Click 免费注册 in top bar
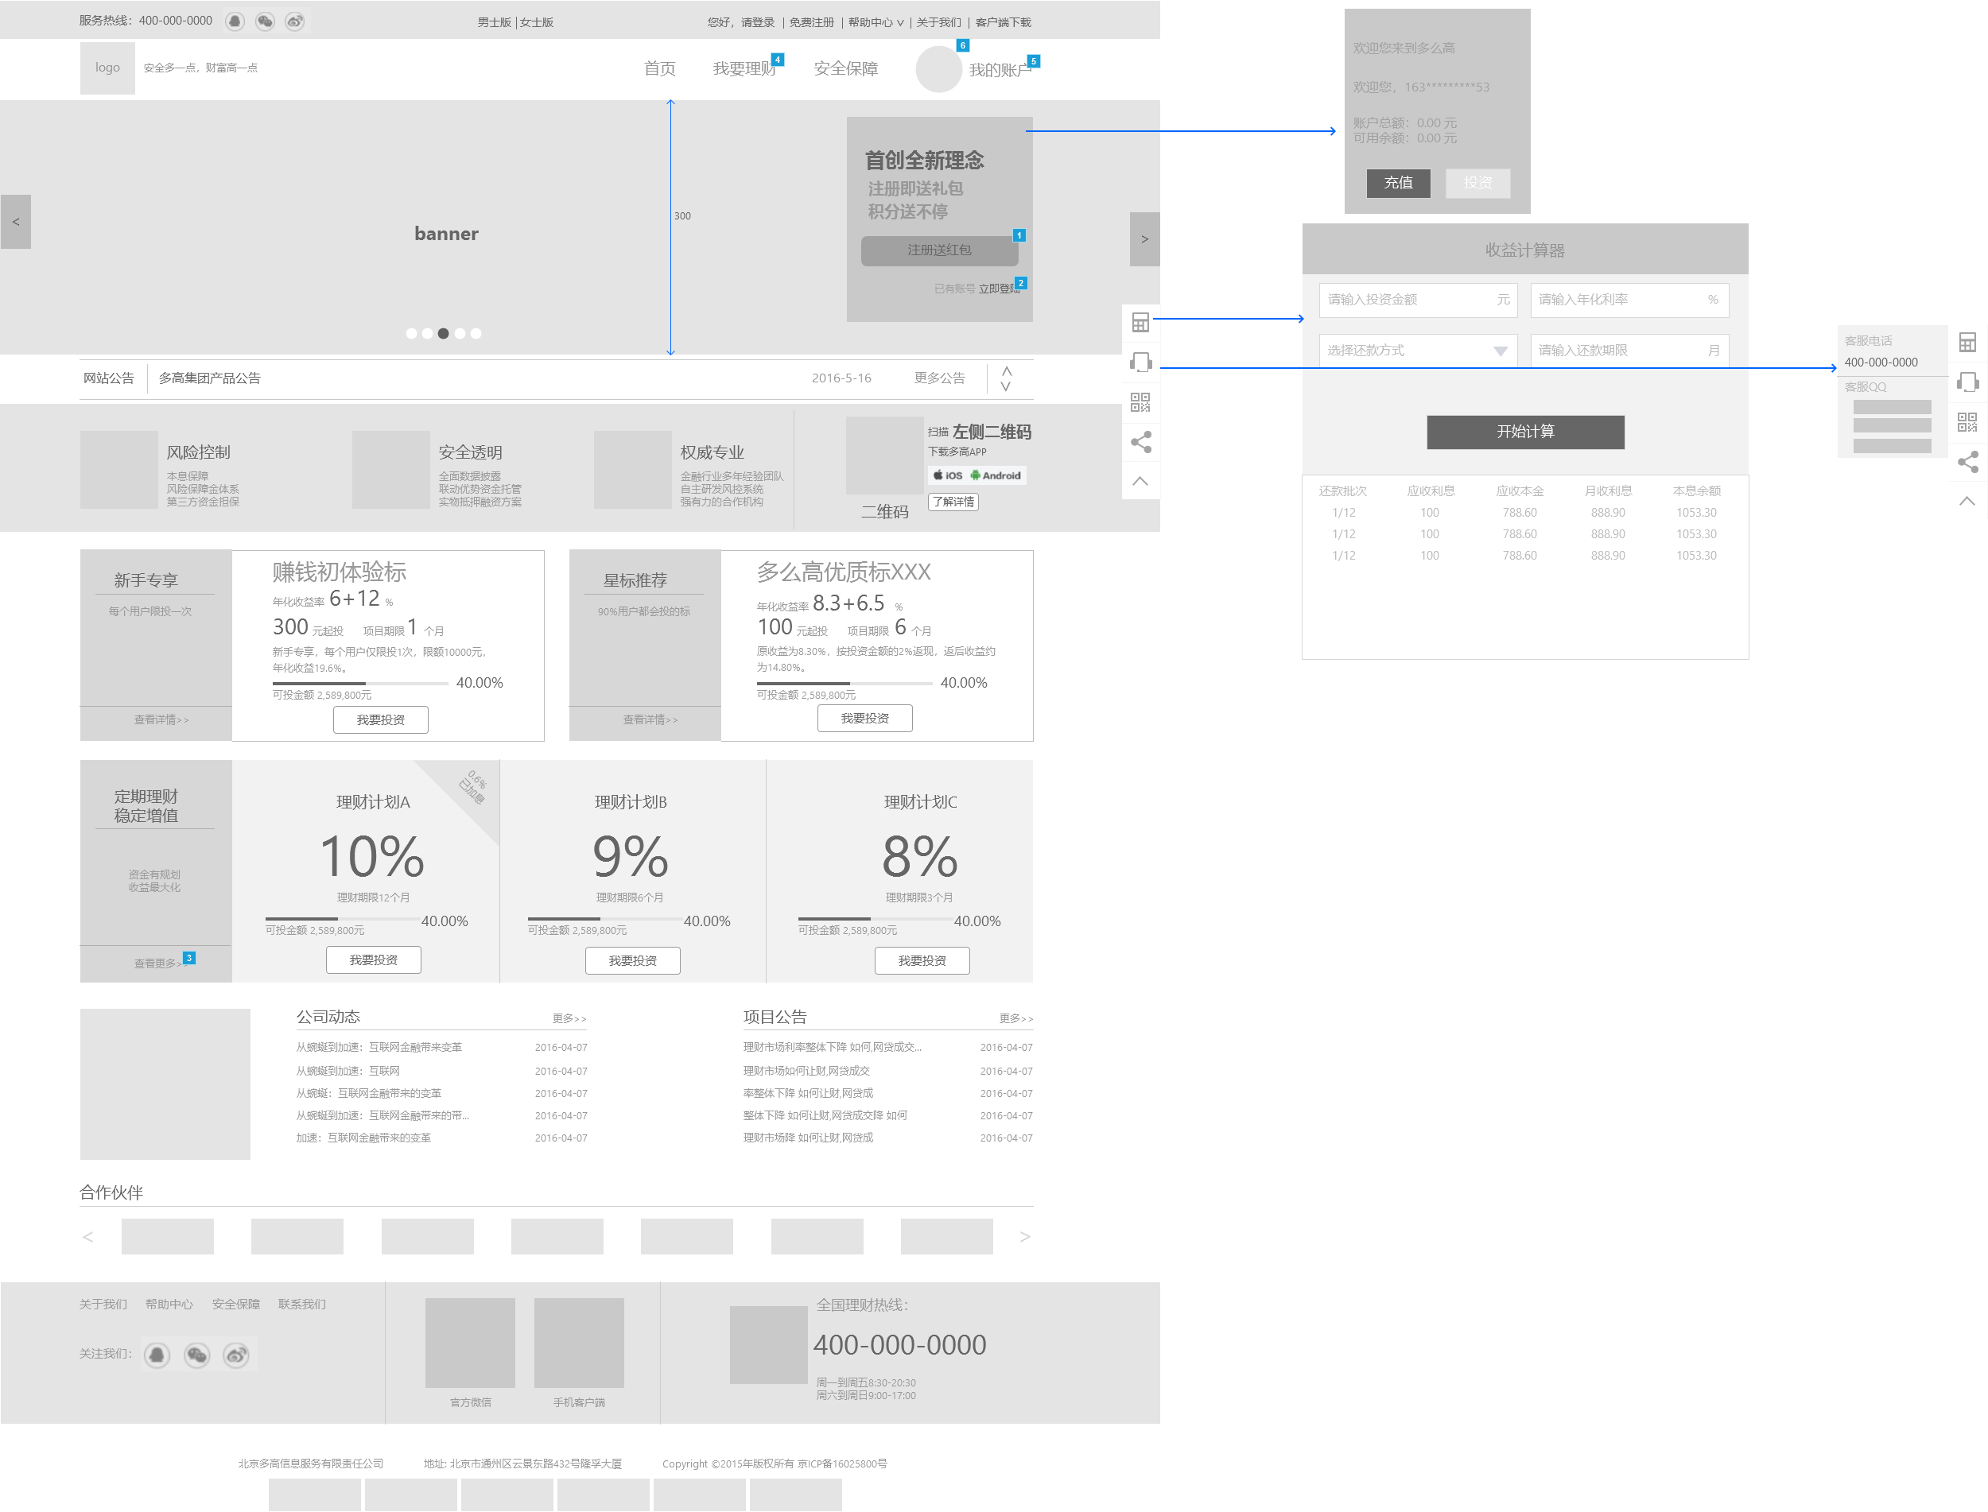The width and height of the screenshot is (1988, 1512). (811, 22)
